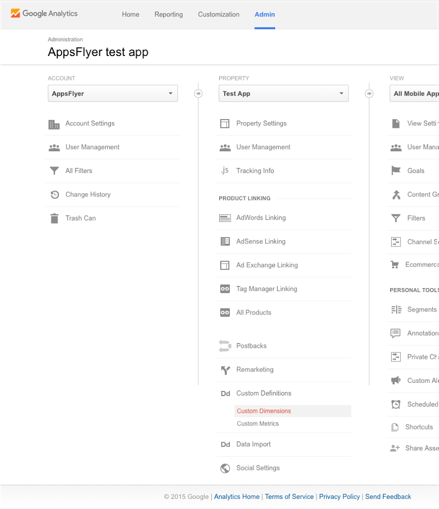Open the Segments link
Viewport: 439px width, 509px height.
coord(422,309)
